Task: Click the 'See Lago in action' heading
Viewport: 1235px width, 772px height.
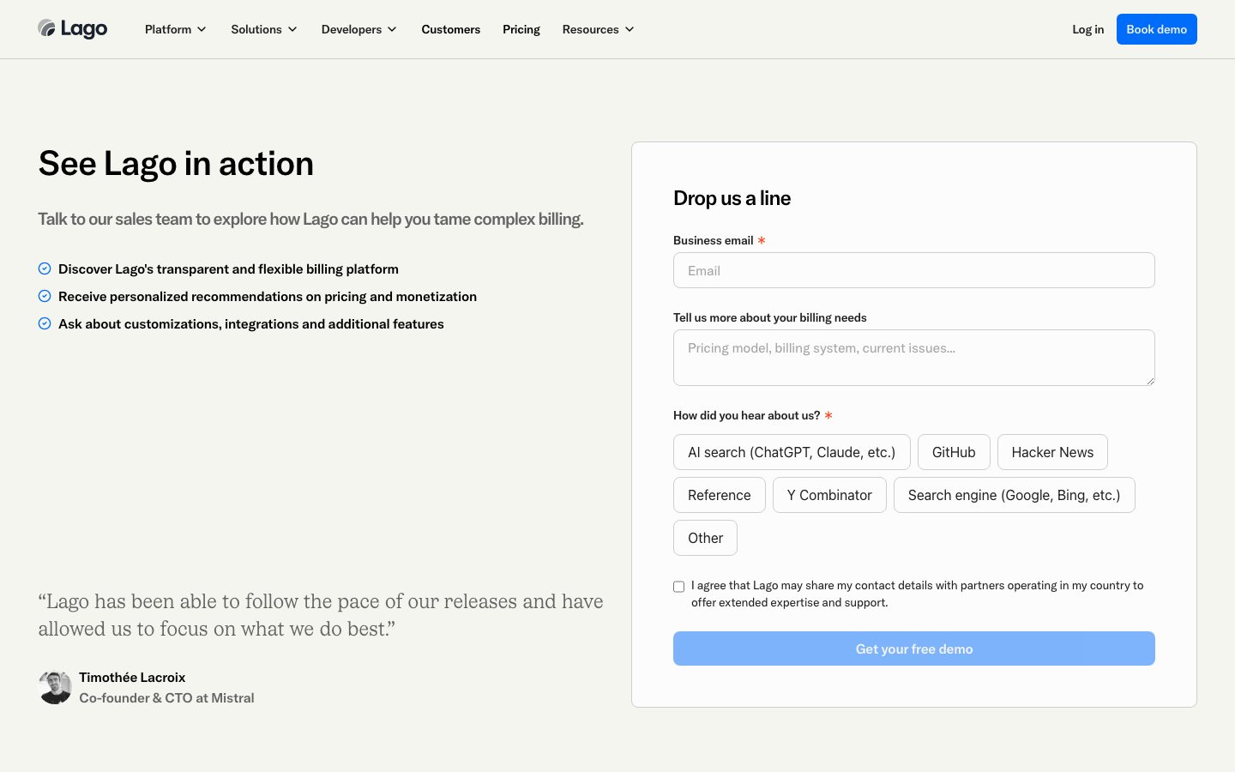Action: pyautogui.click(x=176, y=164)
